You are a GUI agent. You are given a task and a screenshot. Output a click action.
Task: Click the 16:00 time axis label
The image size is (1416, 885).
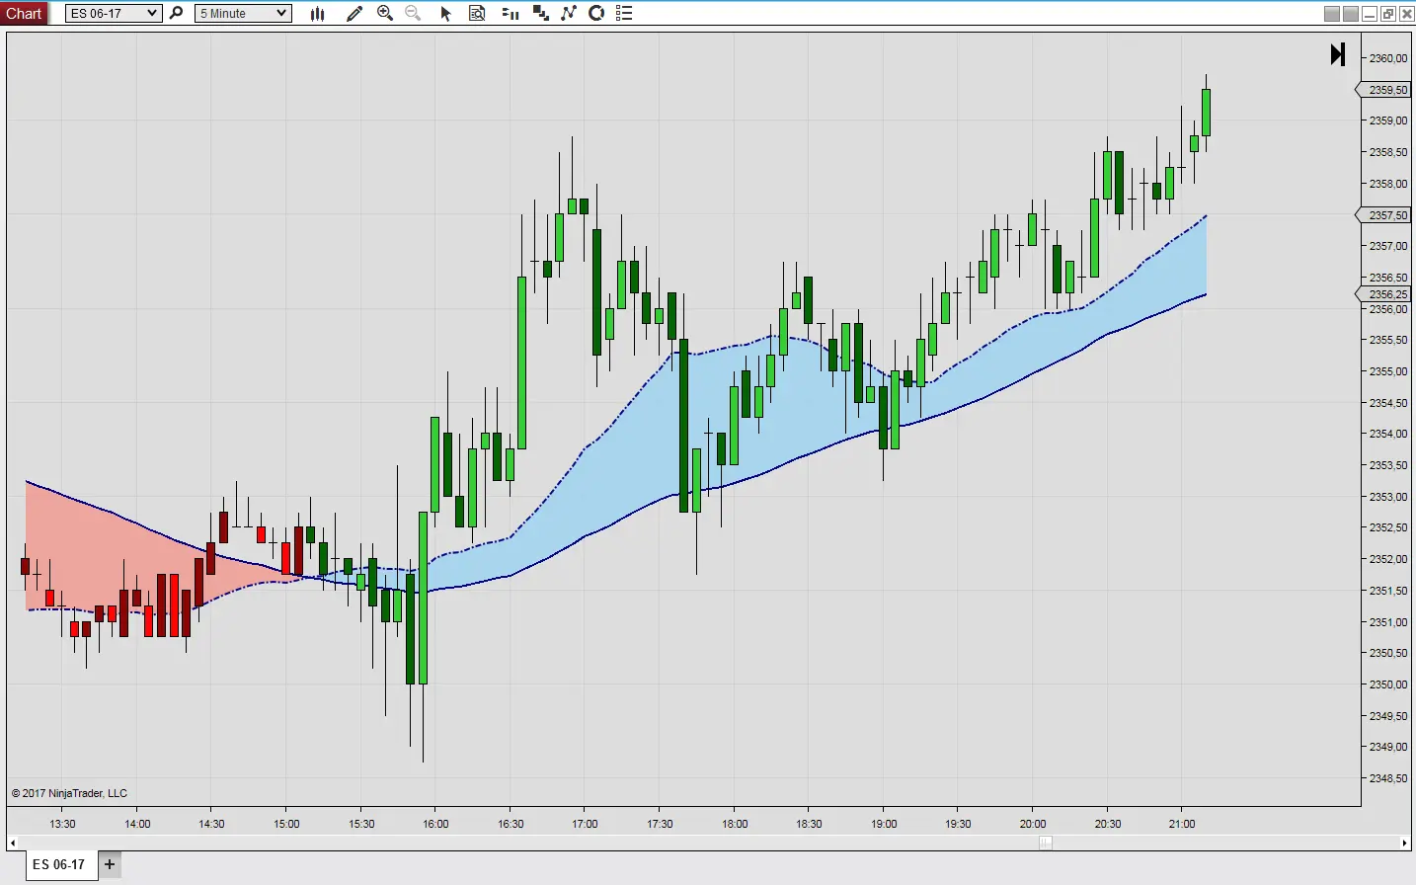tap(435, 824)
